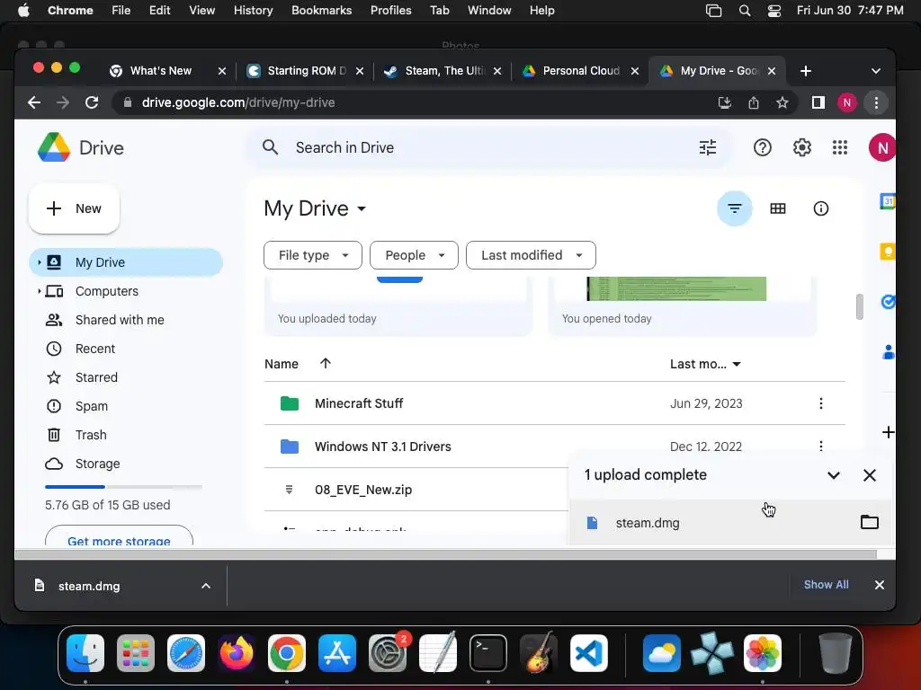Open more actions for Windows NT 3.1 Drivers
This screenshot has width=921, height=690.
tap(820, 446)
